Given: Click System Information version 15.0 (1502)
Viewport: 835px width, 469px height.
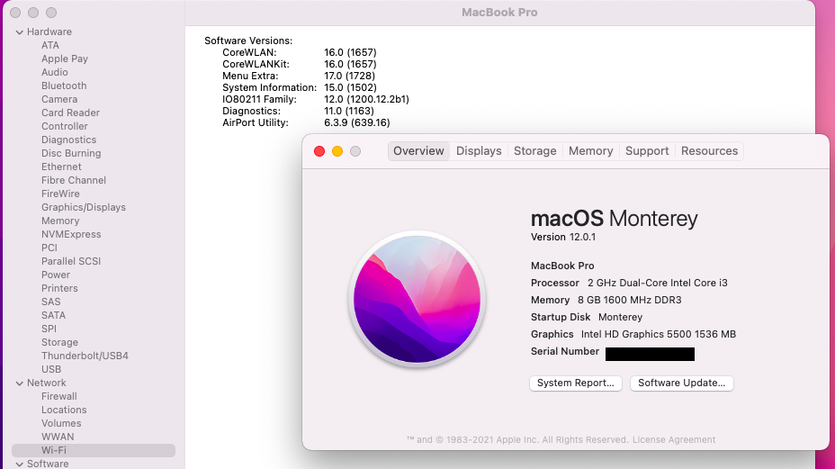Looking at the screenshot, I should coord(350,87).
